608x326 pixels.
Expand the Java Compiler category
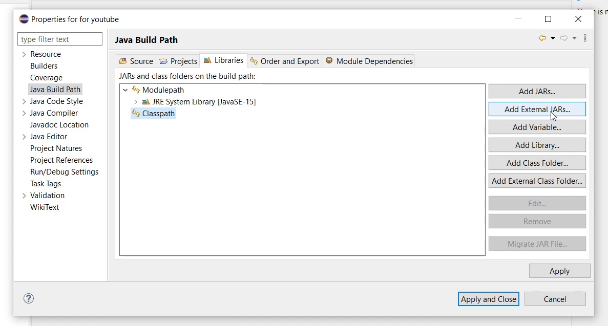click(24, 113)
